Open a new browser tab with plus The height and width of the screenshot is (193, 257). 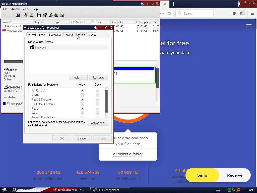point(173,4)
